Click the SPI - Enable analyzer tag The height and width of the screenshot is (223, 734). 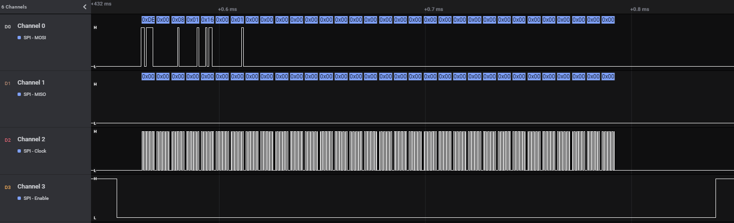(36, 198)
